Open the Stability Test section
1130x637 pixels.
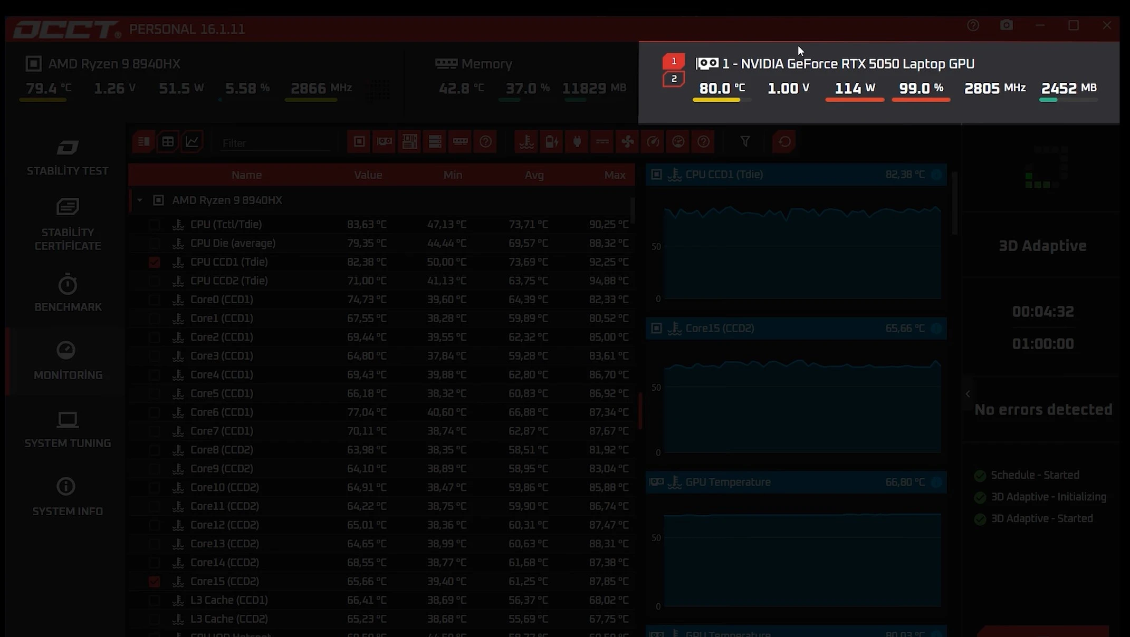[68, 157]
